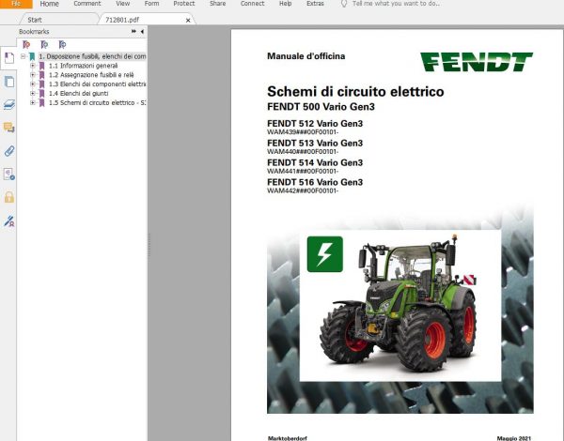The height and width of the screenshot is (441, 564).
Task: Click lightbulb icon beside Tell me box
Action: click(344, 4)
